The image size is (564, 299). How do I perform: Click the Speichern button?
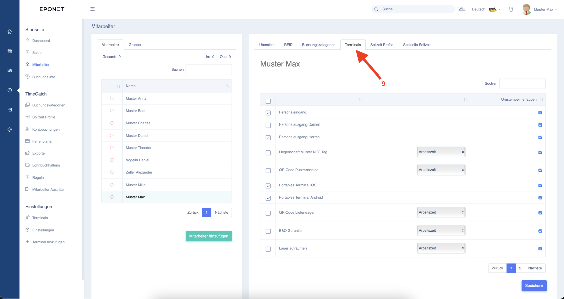tap(534, 286)
